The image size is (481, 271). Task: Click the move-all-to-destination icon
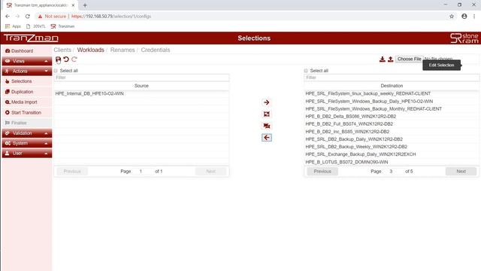pyautogui.click(x=267, y=114)
